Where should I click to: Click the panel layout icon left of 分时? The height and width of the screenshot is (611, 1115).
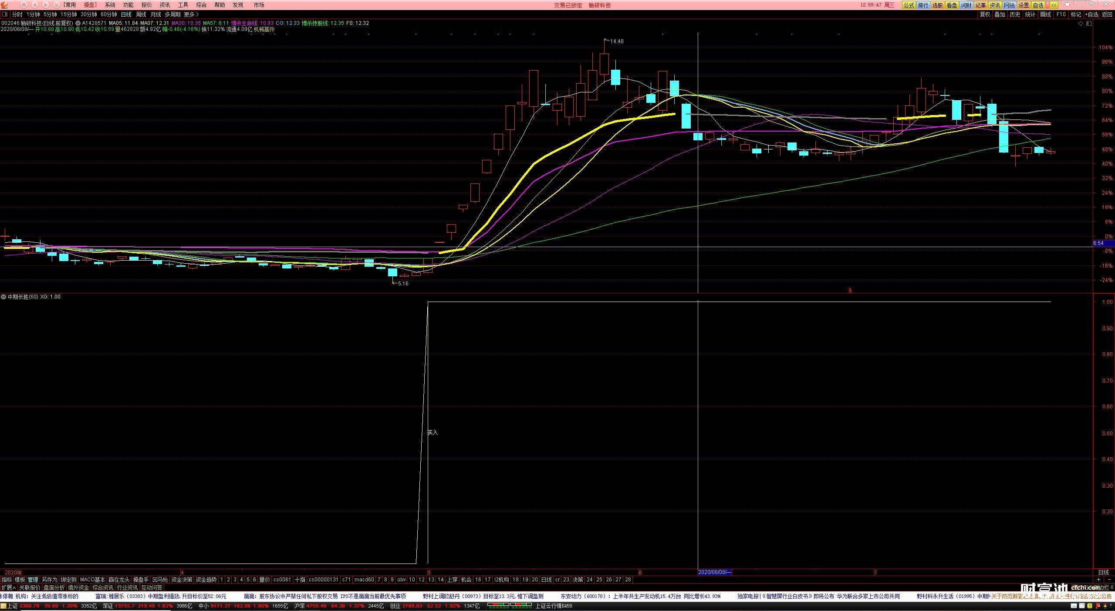(x=5, y=14)
